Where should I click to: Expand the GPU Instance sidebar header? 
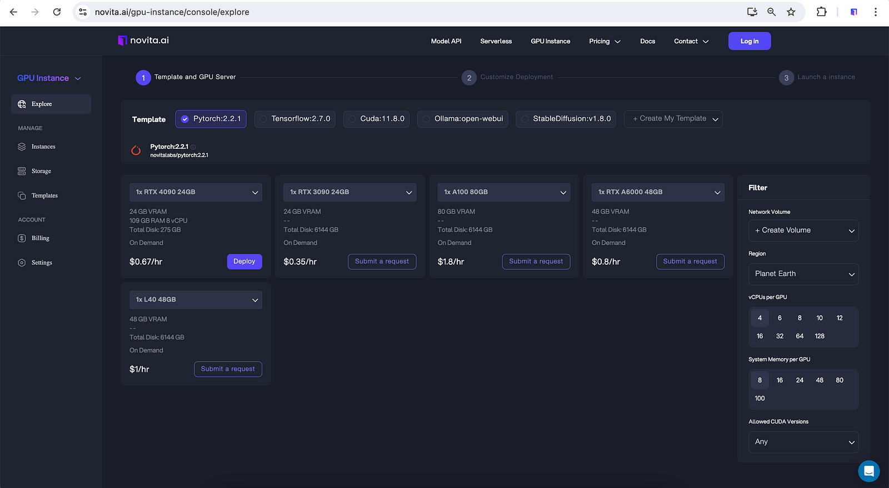pos(49,78)
